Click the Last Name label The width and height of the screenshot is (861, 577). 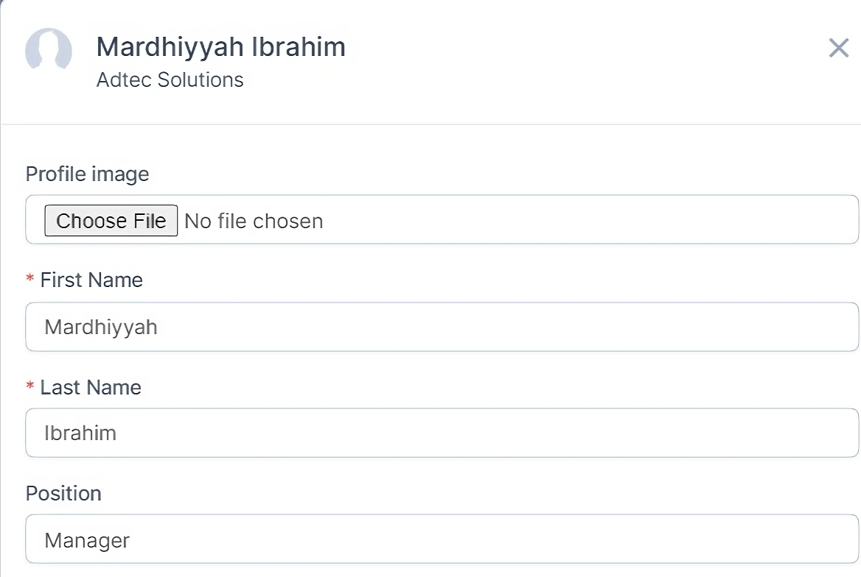(x=91, y=388)
